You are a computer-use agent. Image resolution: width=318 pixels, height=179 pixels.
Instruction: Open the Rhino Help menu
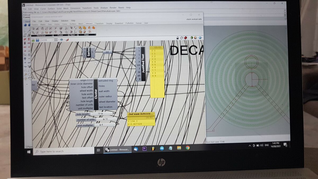point(128,8)
